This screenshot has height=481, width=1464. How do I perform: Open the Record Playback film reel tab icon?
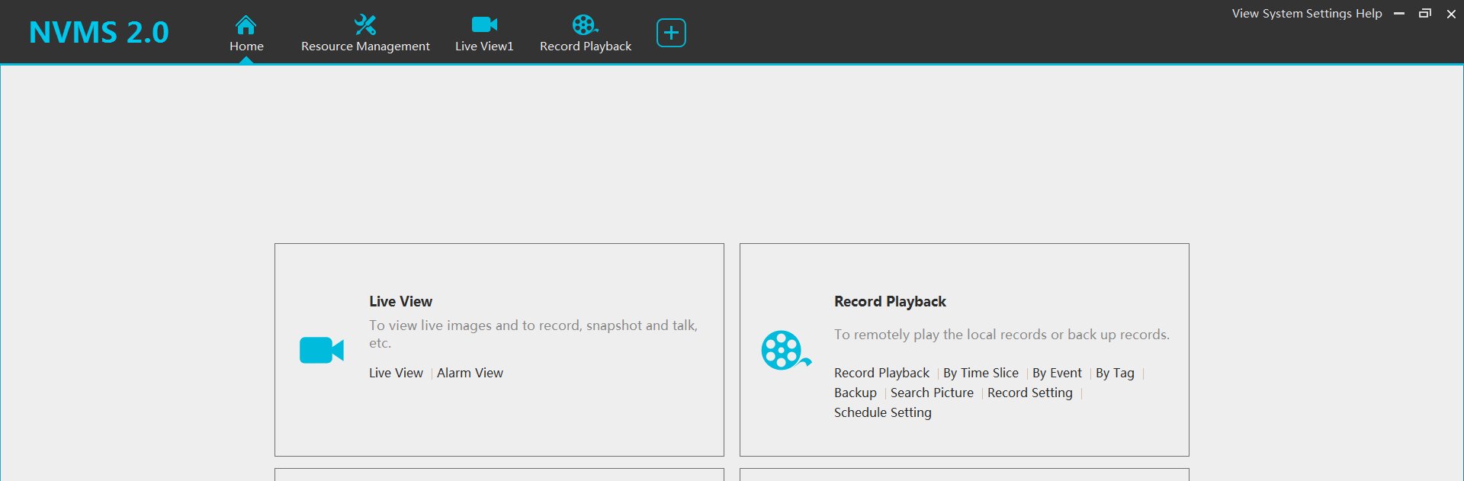pyautogui.click(x=585, y=25)
